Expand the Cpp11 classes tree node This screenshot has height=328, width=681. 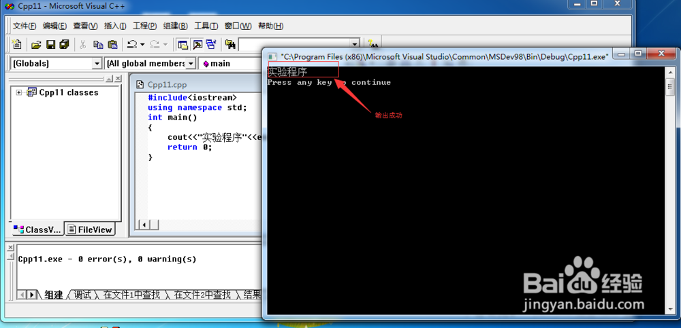click(18, 93)
